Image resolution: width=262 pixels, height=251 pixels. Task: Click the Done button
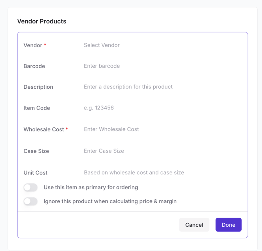228,225
